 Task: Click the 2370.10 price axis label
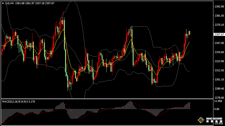point(219,25)
